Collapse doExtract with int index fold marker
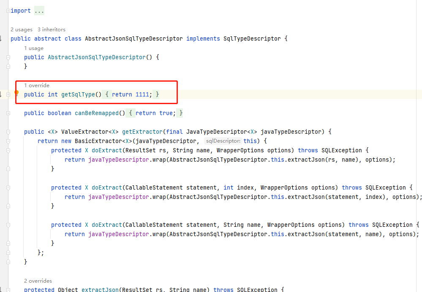The image size is (422, 292). coord(8,187)
